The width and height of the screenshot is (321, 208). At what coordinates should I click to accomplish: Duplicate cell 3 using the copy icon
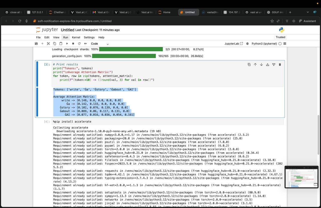[249, 65]
